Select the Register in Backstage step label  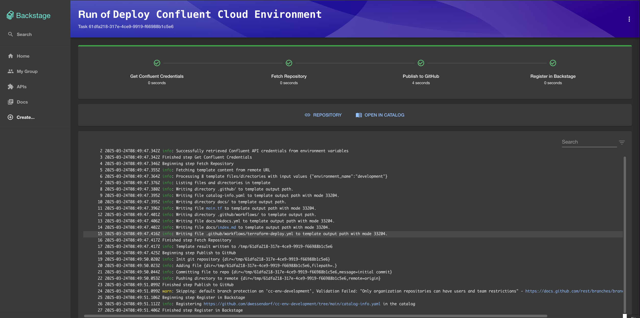(553, 76)
